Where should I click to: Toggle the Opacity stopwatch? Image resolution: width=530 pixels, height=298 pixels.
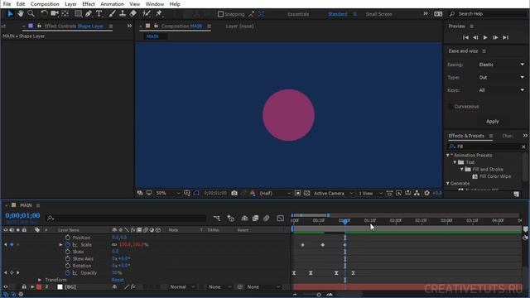tap(68, 272)
